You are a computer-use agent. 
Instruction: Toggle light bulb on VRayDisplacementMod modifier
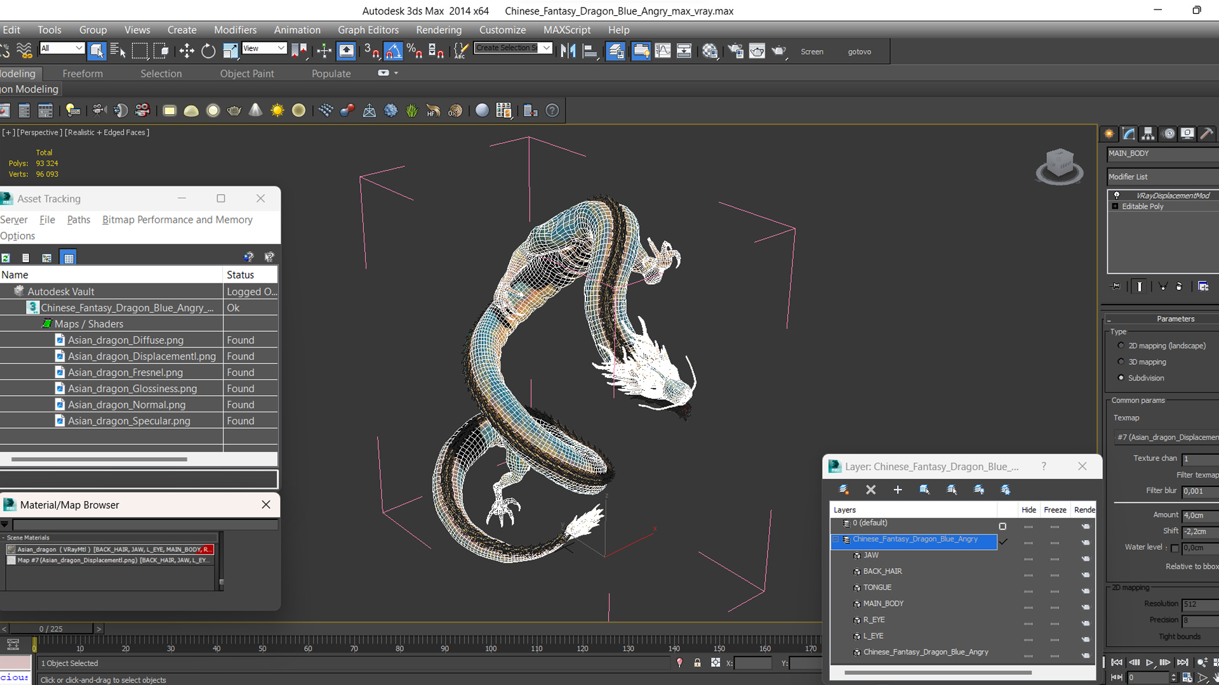coord(1116,195)
